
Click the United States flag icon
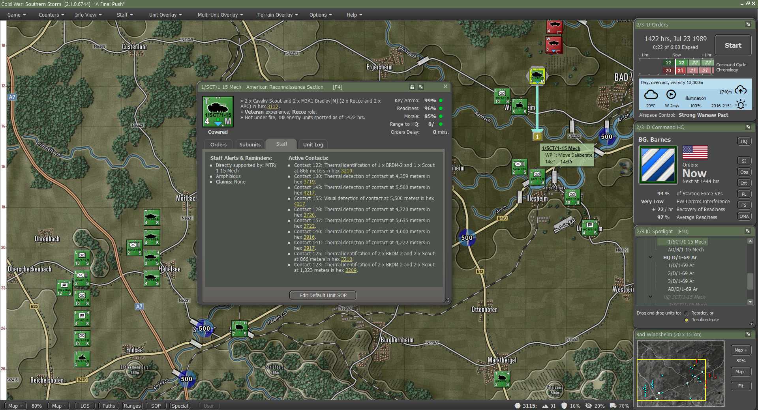point(695,152)
